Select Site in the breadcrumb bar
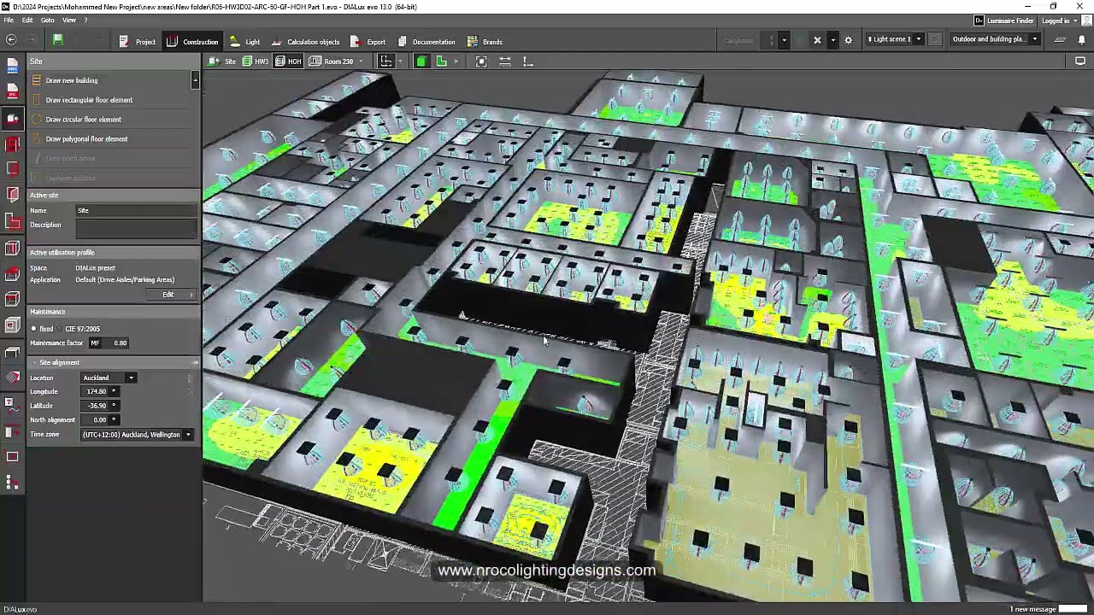The width and height of the screenshot is (1094, 615). [x=223, y=61]
